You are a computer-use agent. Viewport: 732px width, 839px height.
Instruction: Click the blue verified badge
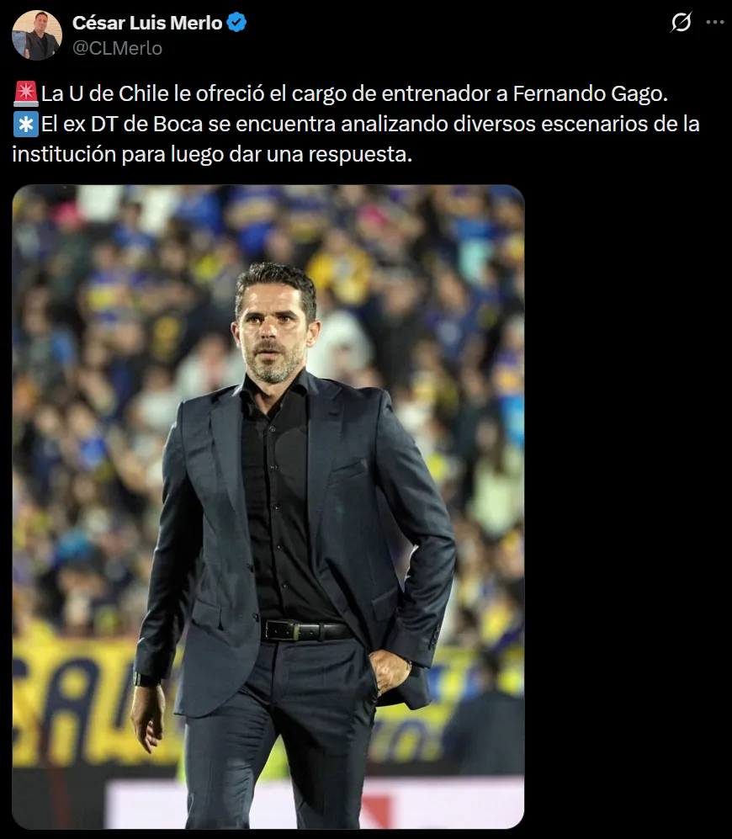tap(236, 23)
